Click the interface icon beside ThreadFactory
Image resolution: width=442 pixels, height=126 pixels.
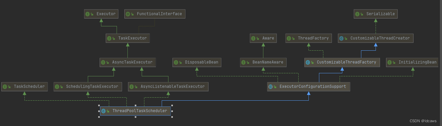pos(289,39)
